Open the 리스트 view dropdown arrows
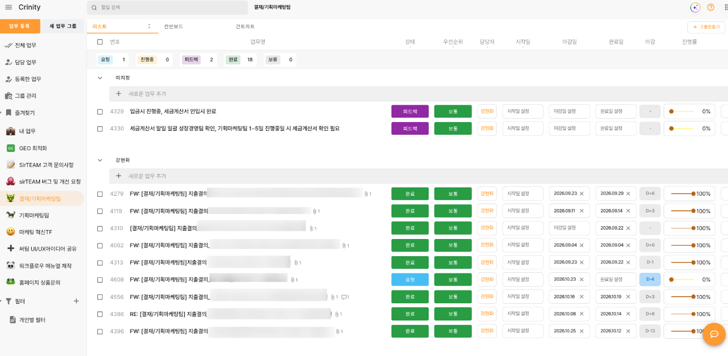This screenshot has height=356, width=728. coord(149,26)
